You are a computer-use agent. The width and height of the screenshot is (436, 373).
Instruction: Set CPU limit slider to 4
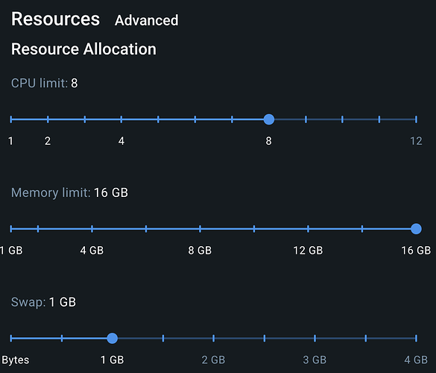tap(121, 119)
